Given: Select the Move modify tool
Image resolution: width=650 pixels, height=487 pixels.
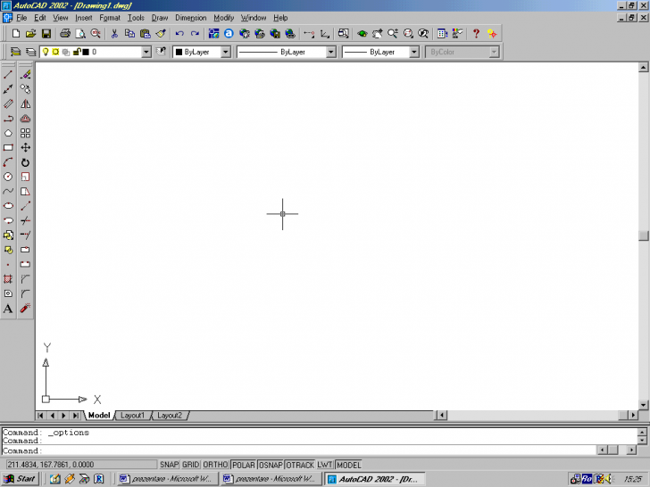Looking at the screenshot, I should (x=25, y=147).
